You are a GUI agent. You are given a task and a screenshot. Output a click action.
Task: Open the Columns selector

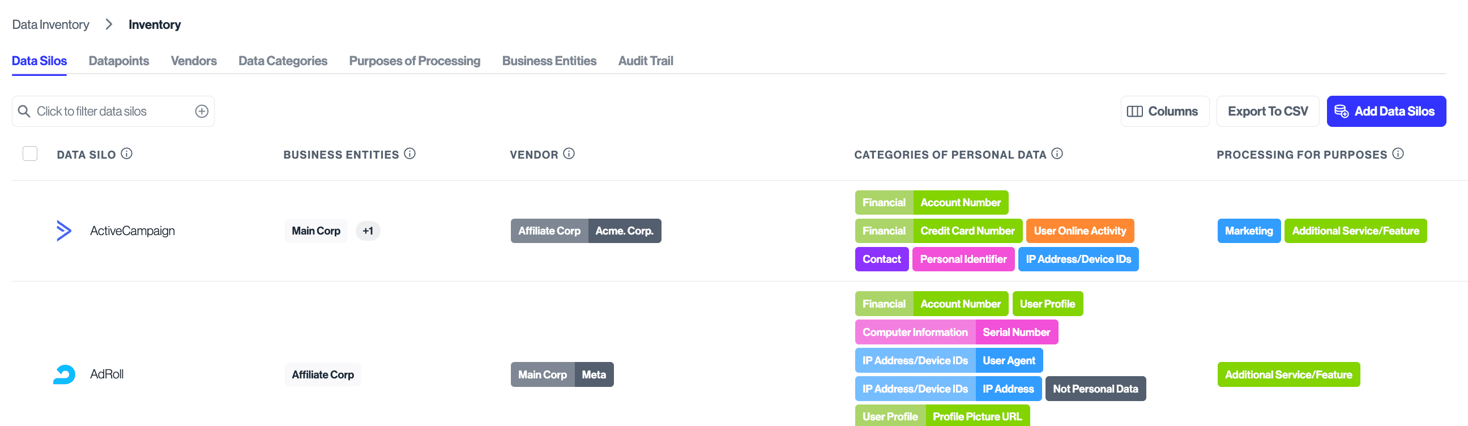point(1164,111)
